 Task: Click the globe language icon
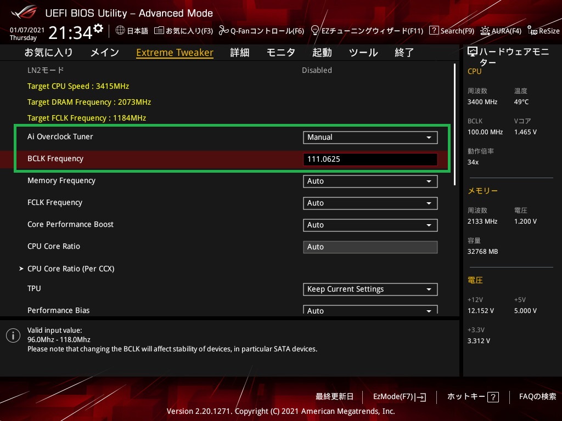[x=120, y=30]
